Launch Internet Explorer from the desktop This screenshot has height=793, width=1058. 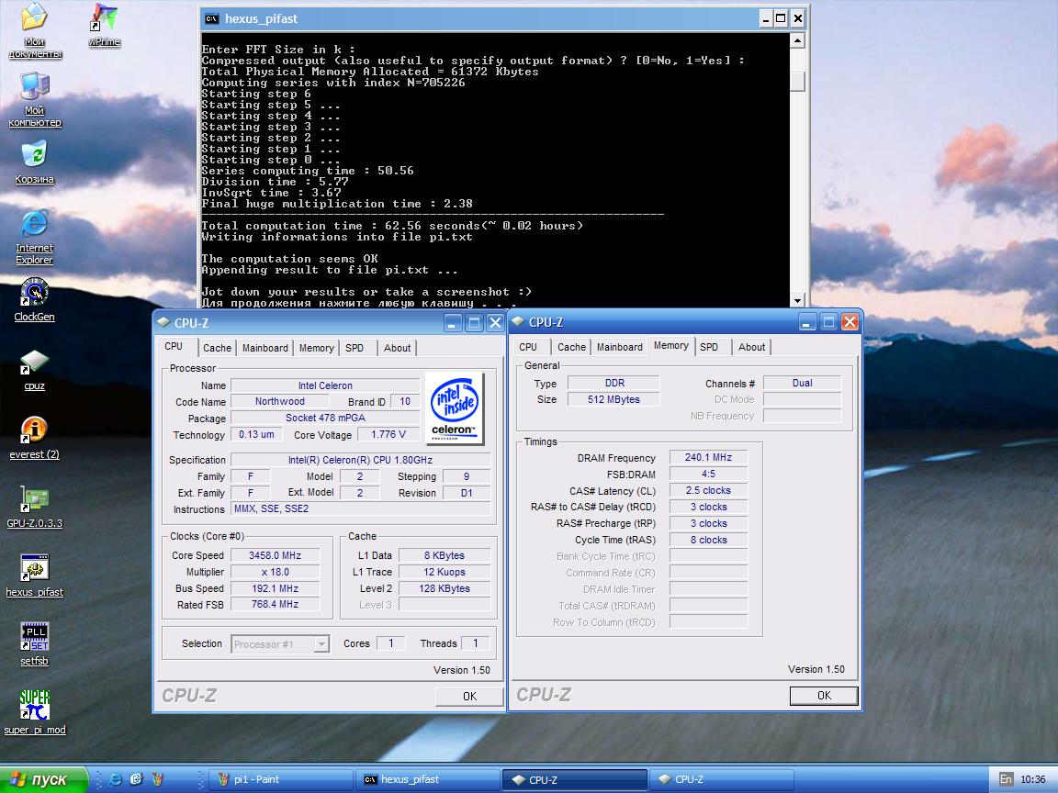(34, 238)
